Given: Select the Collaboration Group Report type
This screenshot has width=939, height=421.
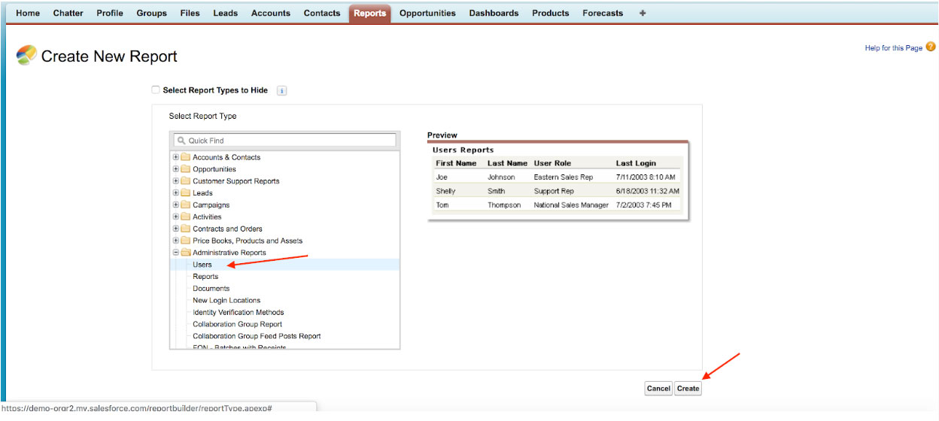Looking at the screenshot, I should (x=238, y=325).
